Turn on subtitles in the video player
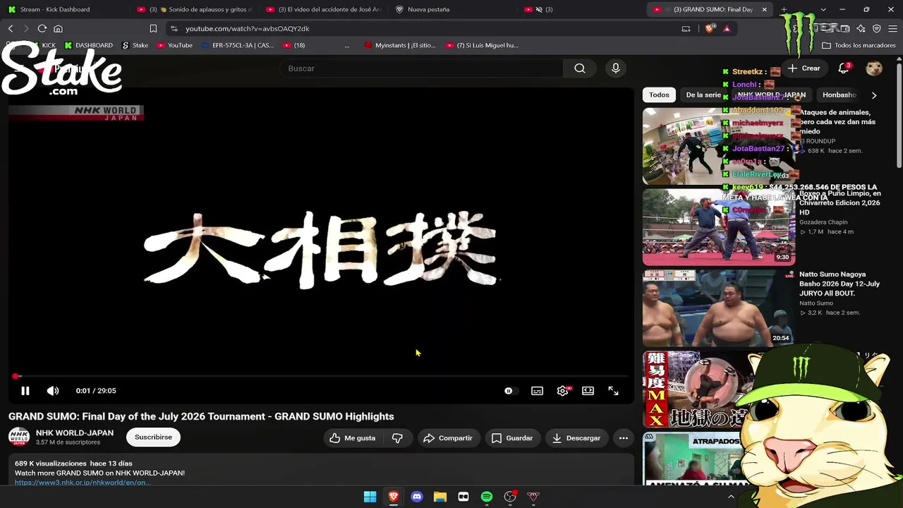903x508 pixels. (x=537, y=391)
